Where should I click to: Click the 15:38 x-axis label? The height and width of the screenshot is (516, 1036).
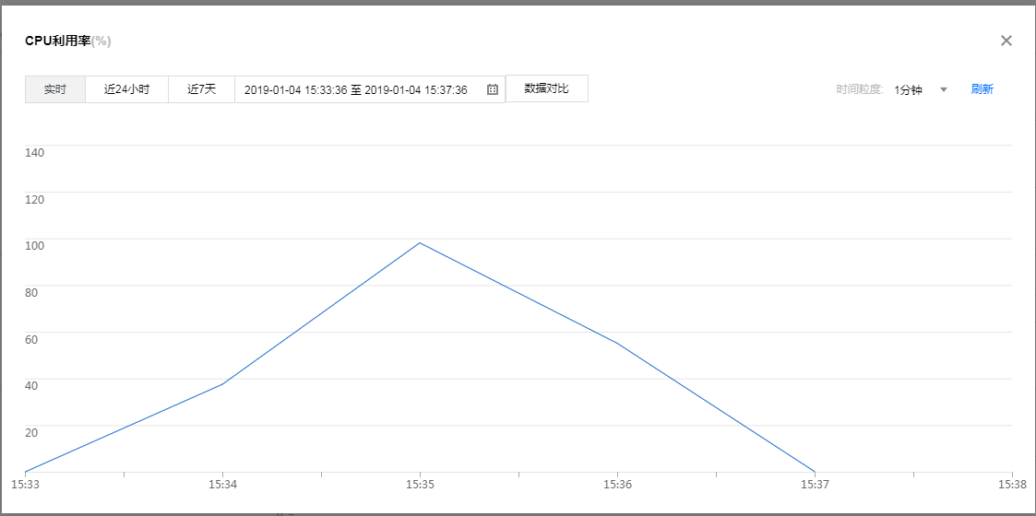(1012, 483)
